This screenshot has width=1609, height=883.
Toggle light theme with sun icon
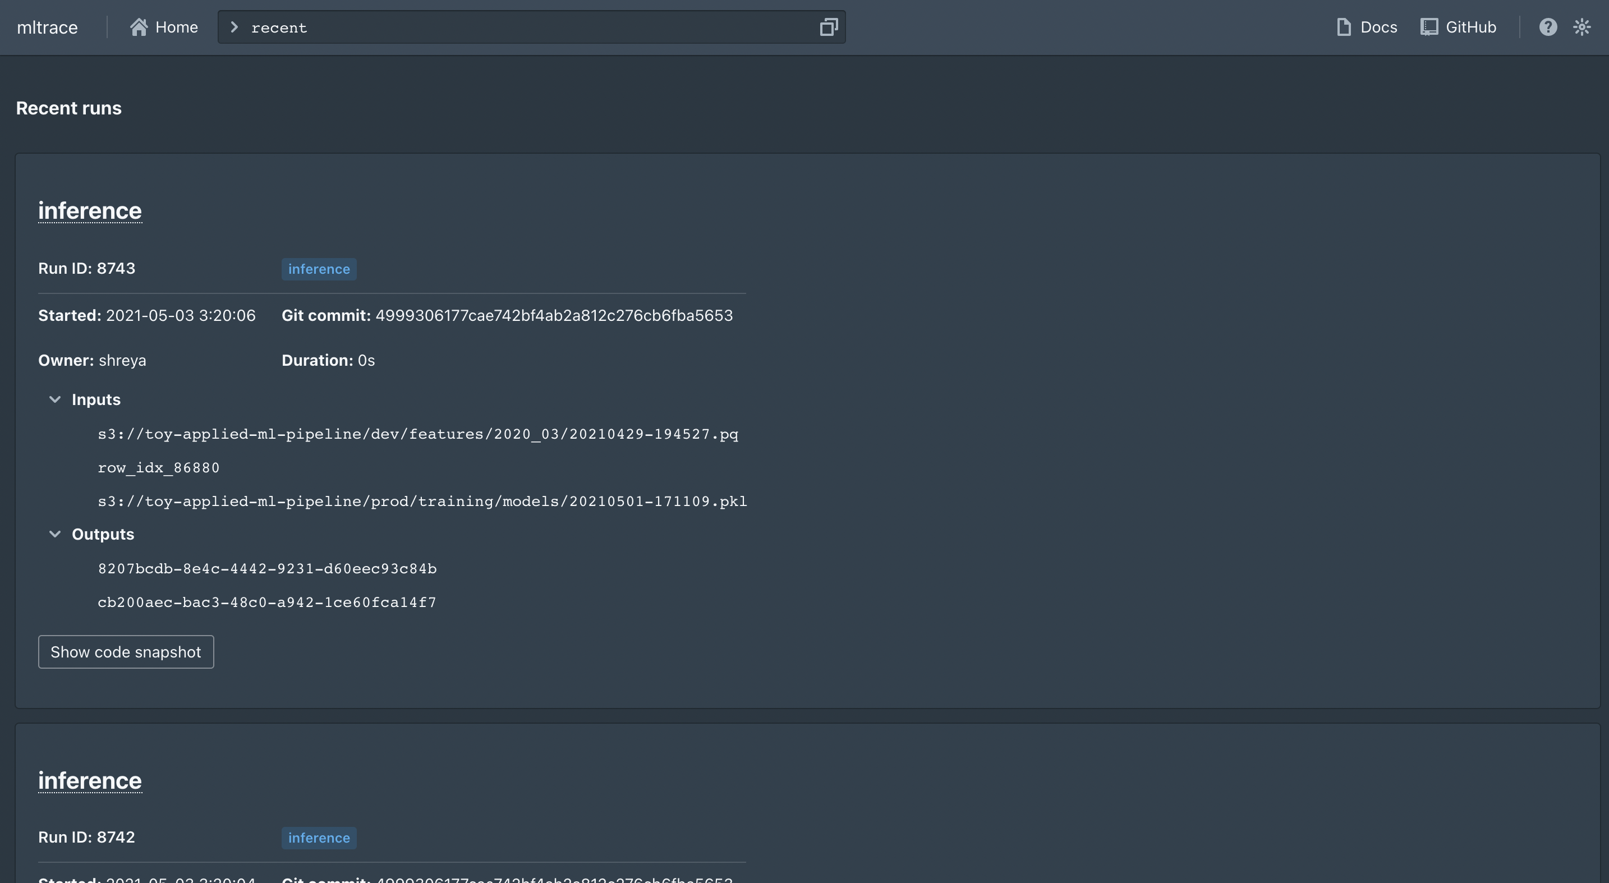click(x=1582, y=27)
